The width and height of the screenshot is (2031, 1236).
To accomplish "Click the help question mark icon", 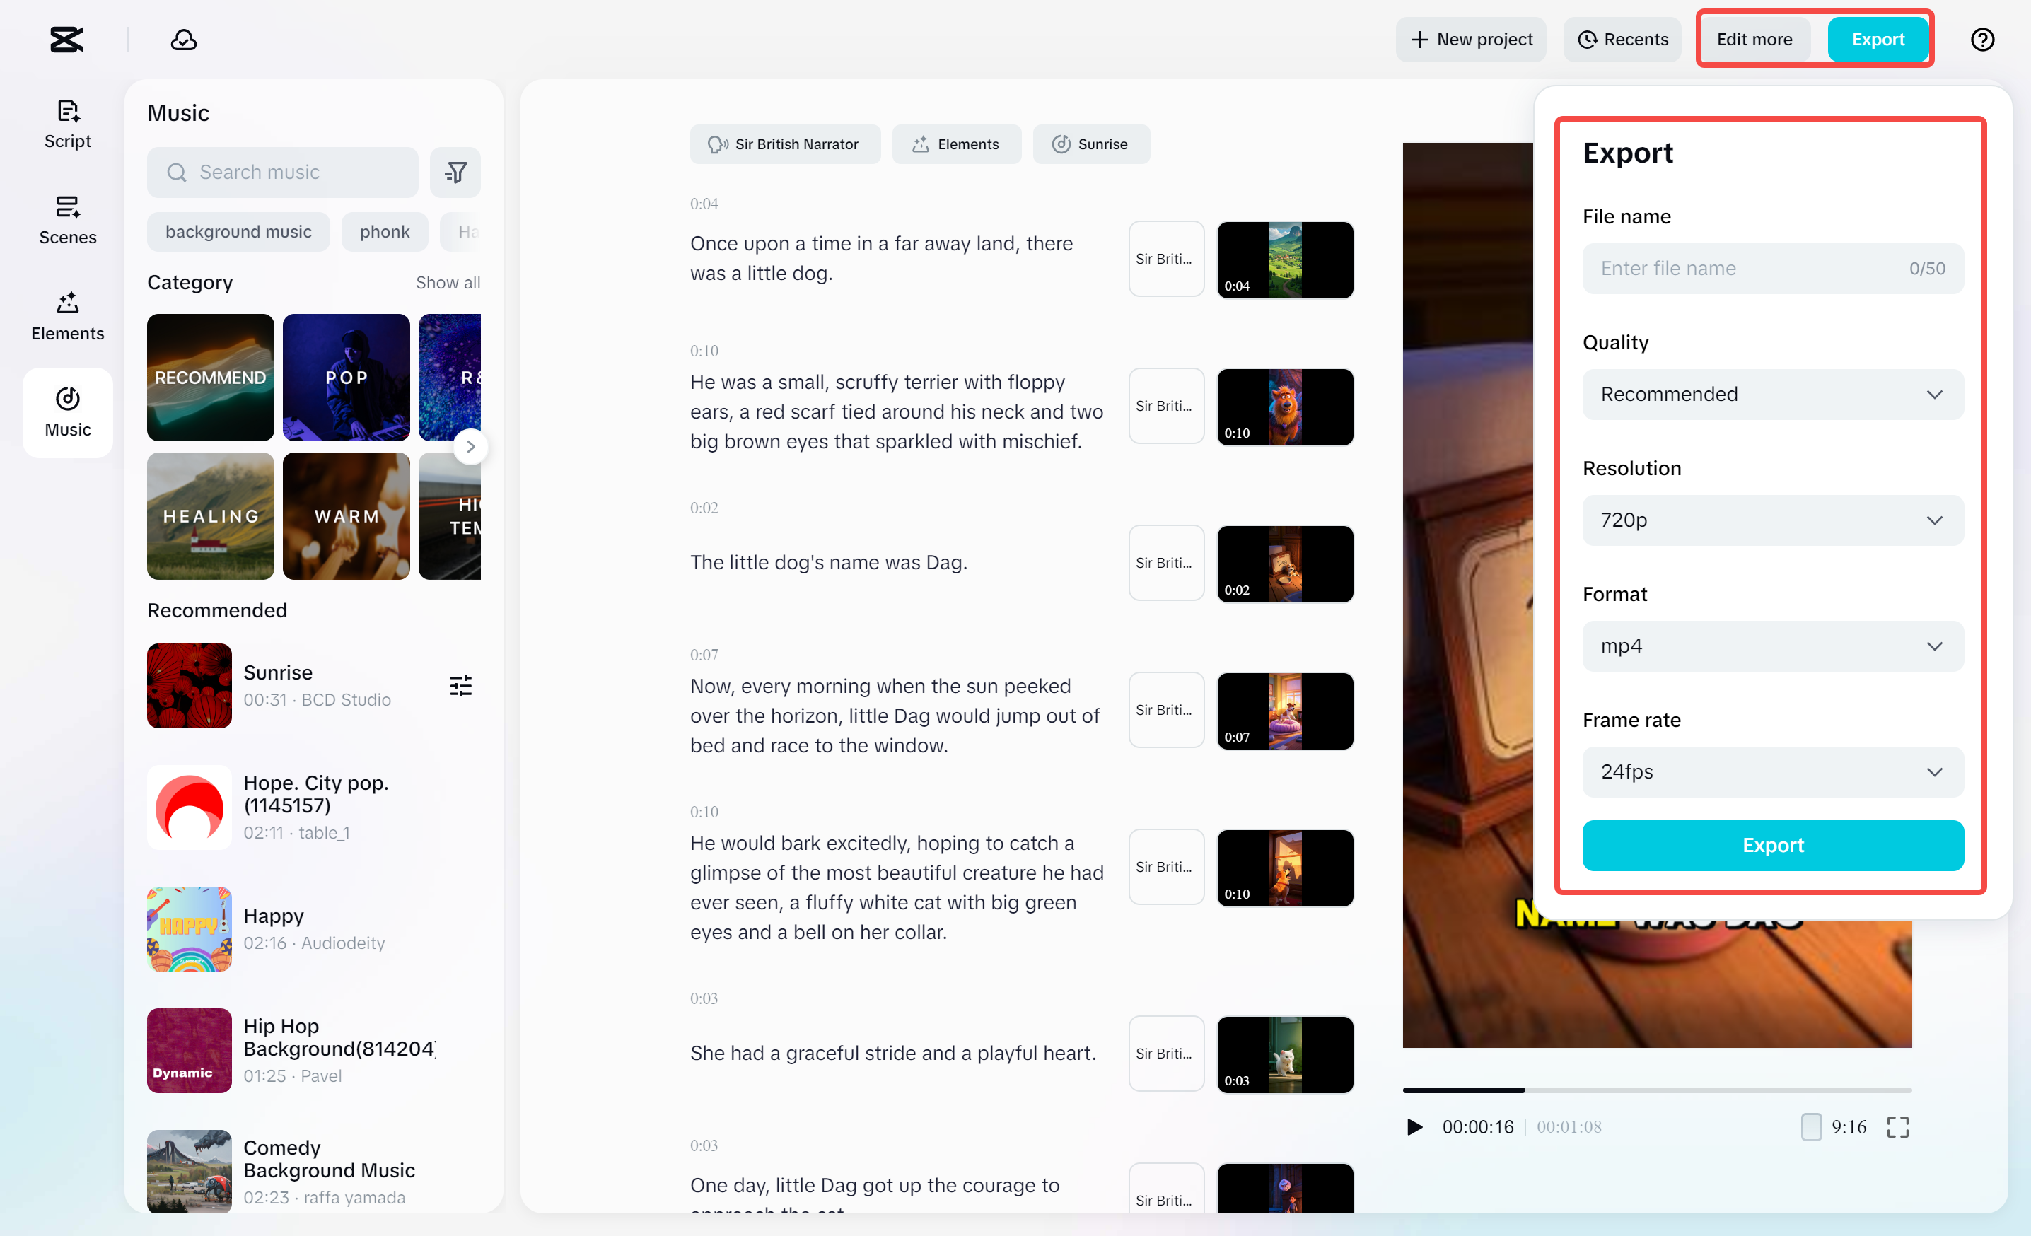I will (1981, 40).
